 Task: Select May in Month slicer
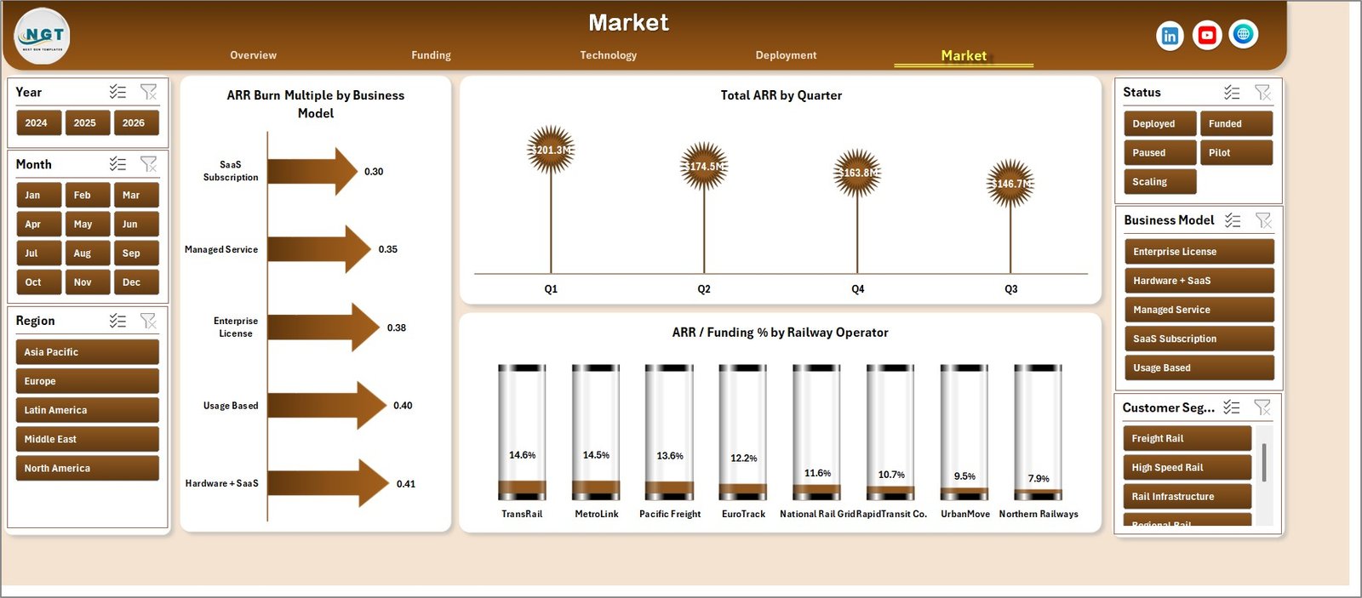[x=87, y=224]
